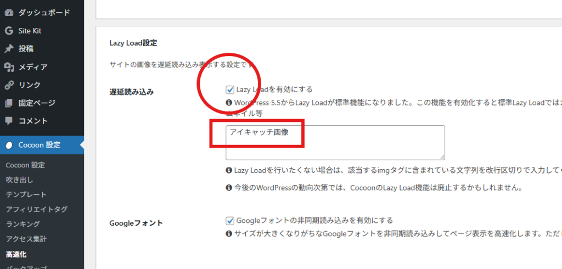Toggle Googleフォント asynchronous loading checkbox
The image size is (562, 269).
coord(230,221)
